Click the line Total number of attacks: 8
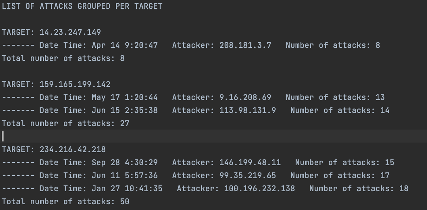This screenshot has width=427, height=210. tap(63, 58)
